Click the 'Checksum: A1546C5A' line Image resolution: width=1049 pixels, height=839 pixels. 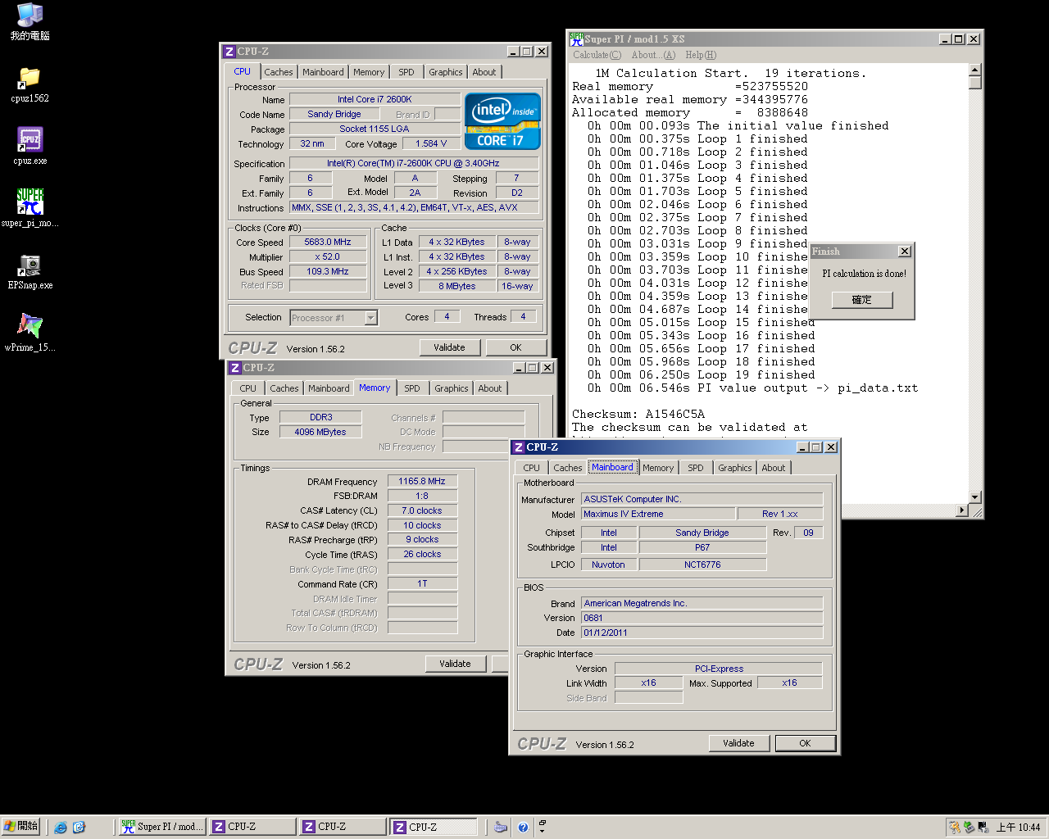(x=638, y=415)
